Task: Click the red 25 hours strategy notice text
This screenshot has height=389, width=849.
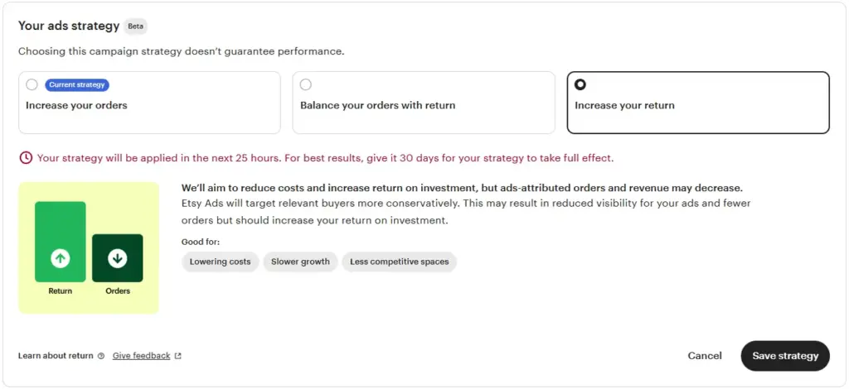Action: click(325, 157)
